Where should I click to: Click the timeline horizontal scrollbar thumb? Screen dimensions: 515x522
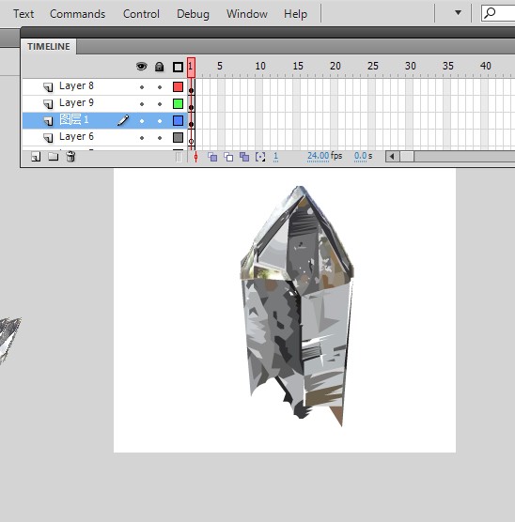[x=407, y=157]
